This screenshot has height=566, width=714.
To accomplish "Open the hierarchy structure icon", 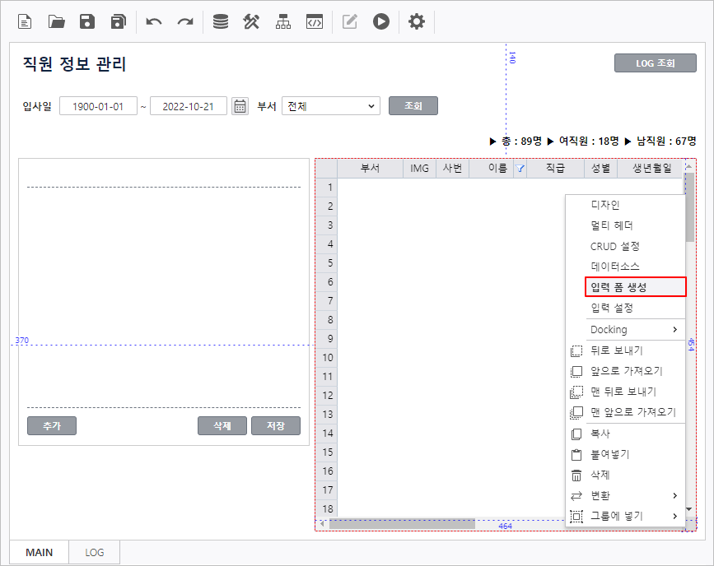I will click(x=283, y=22).
